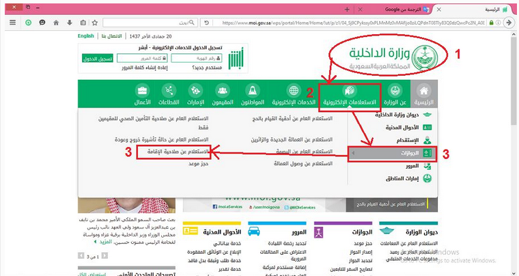Open الرئيسية home icon in green menu
519x276 pixels.
423,90
